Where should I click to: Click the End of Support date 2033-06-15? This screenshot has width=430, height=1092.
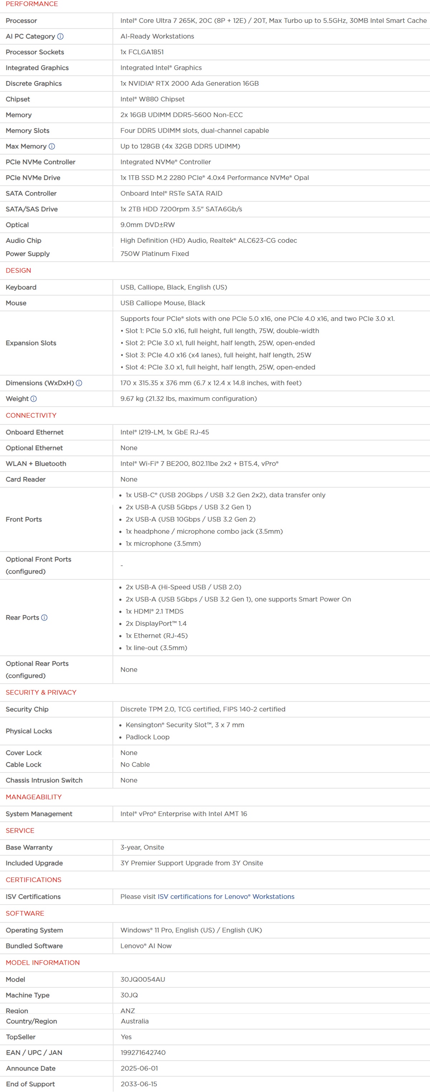click(139, 1084)
